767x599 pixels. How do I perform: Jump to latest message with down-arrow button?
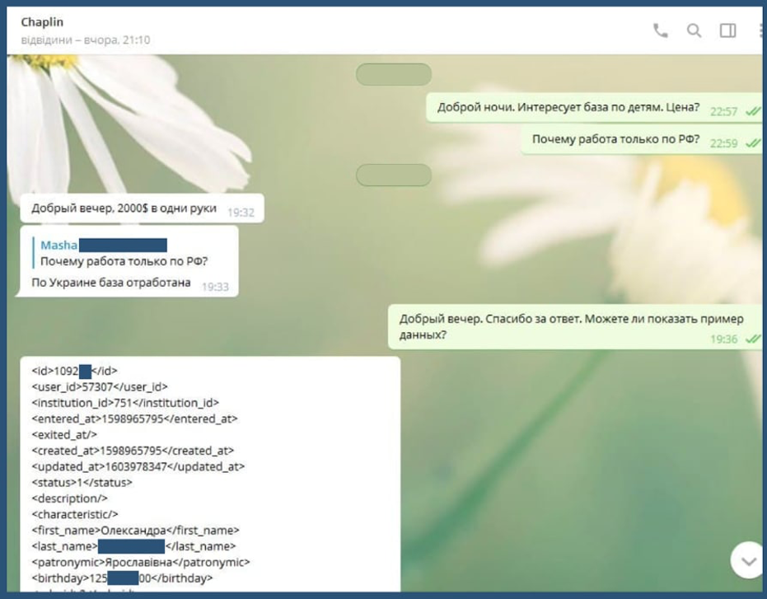(748, 560)
